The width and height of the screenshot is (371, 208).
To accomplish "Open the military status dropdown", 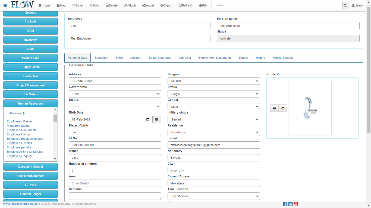I will (x=213, y=119).
